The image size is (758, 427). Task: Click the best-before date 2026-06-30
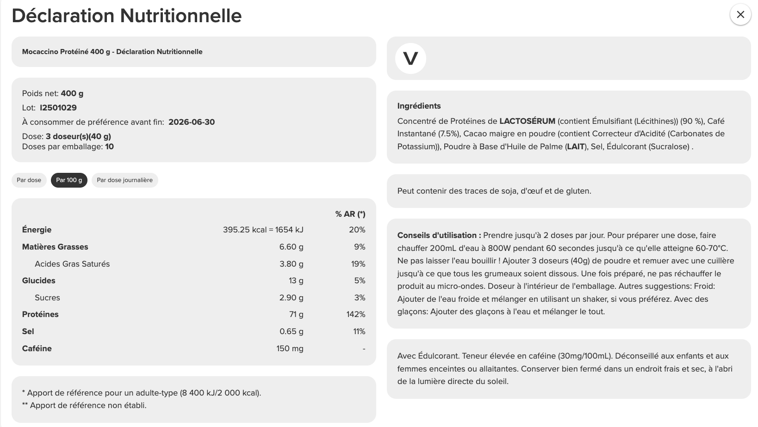[192, 122]
